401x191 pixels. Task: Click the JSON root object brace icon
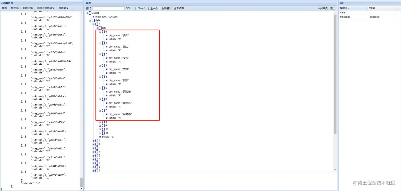pos(90,13)
